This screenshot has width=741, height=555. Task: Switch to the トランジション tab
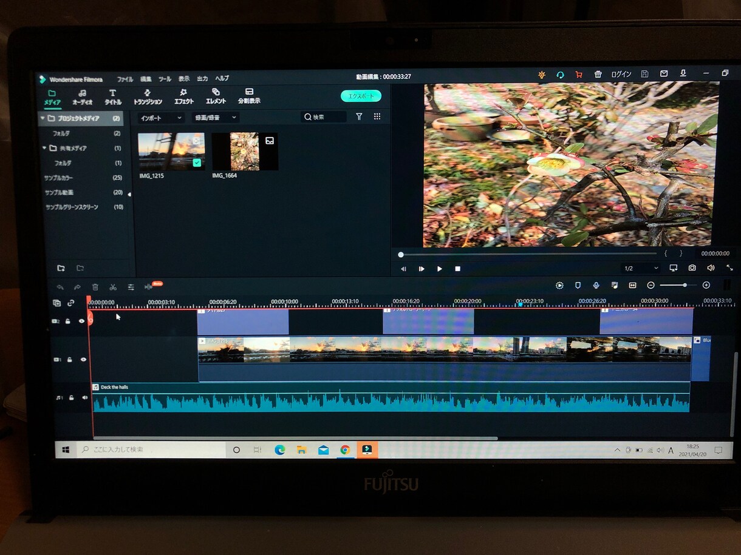coord(148,97)
